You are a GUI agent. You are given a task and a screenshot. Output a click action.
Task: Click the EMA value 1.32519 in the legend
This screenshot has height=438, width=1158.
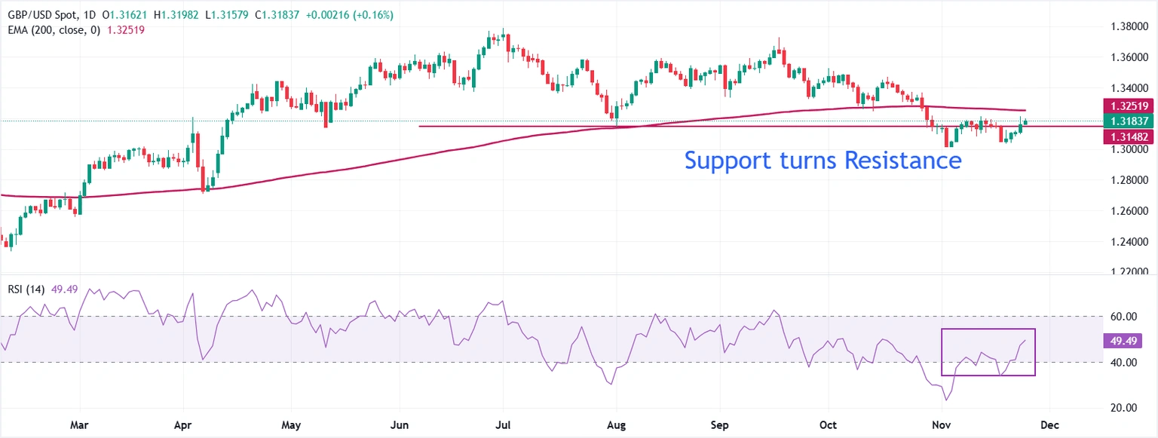point(127,30)
